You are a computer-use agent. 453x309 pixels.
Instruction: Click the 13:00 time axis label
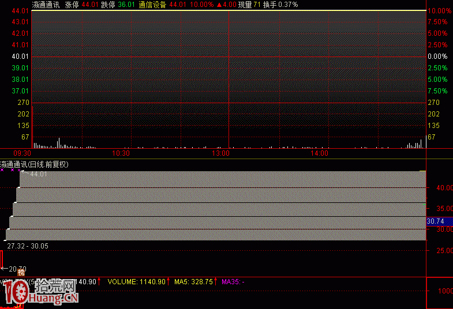tap(220, 153)
